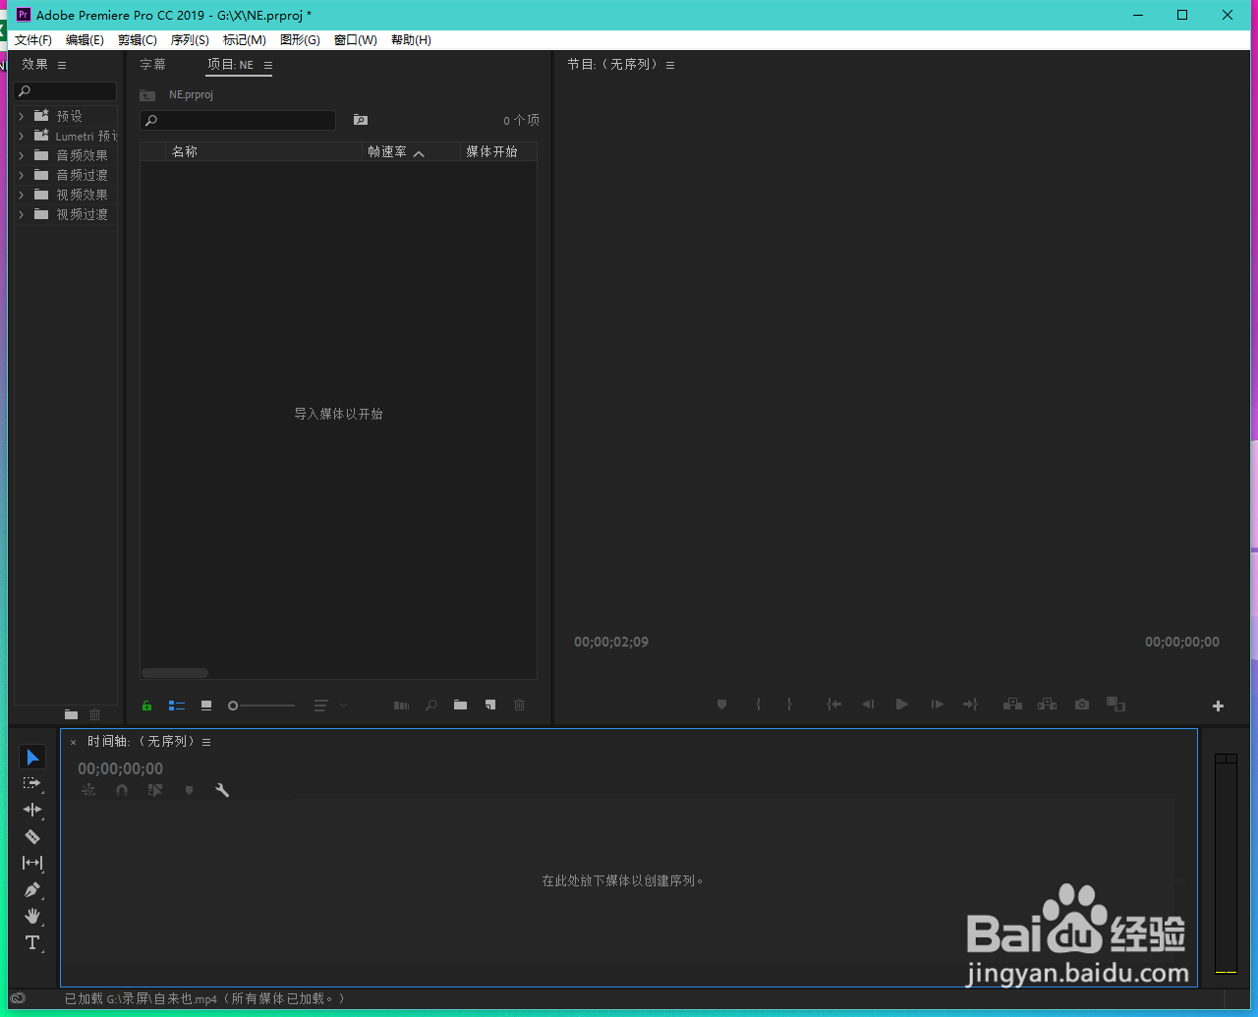Screen dimensions: 1258x1017
Task: Toggle insert sequences as nests option
Action: 88,790
